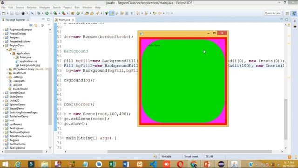The width and height of the screenshot is (298, 168).
Task: Select application.css in Package Explorer
Action: [x=28, y=61]
